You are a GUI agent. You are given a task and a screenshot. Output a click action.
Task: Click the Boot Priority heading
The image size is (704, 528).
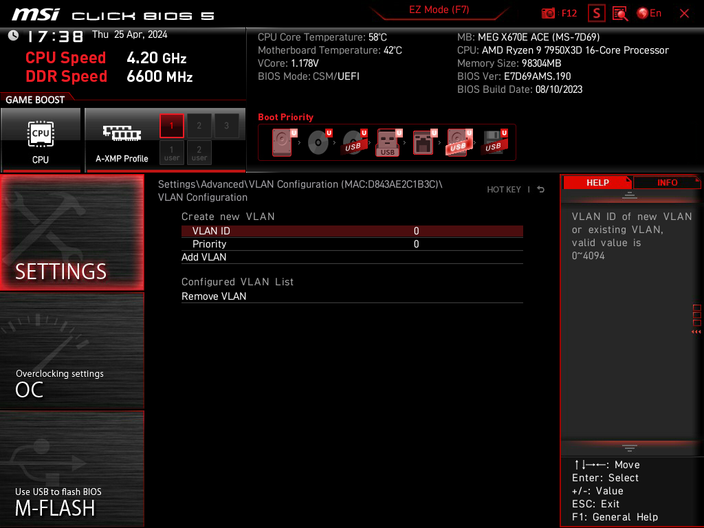click(285, 117)
